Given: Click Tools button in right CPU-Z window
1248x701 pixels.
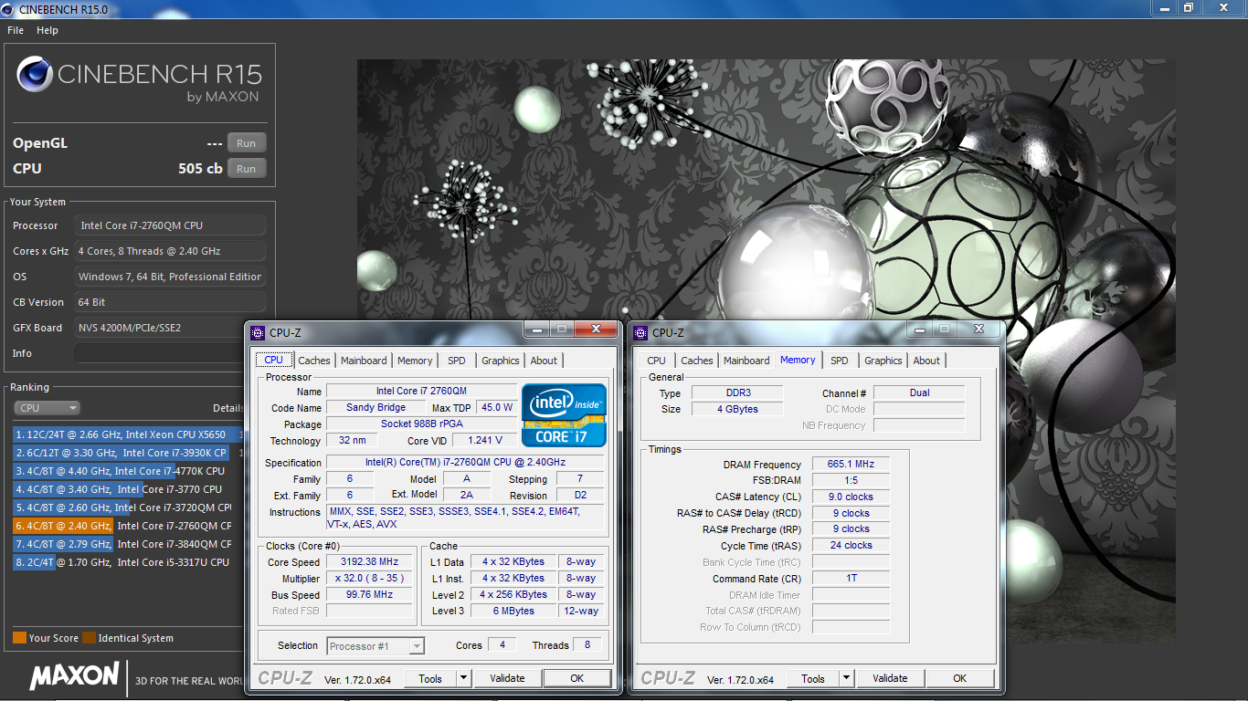Looking at the screenshot, I should (x=813, y=678).
